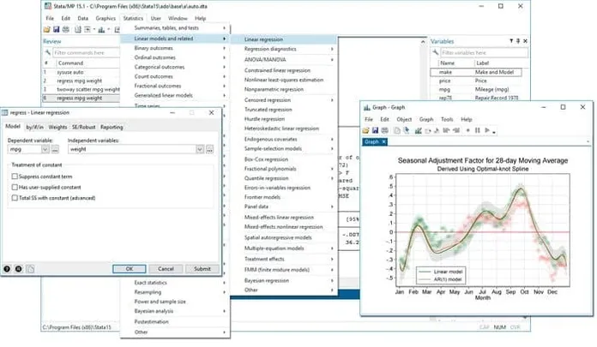
Task: Click Cancel in regress dialog
Action: tap(166, 269)
